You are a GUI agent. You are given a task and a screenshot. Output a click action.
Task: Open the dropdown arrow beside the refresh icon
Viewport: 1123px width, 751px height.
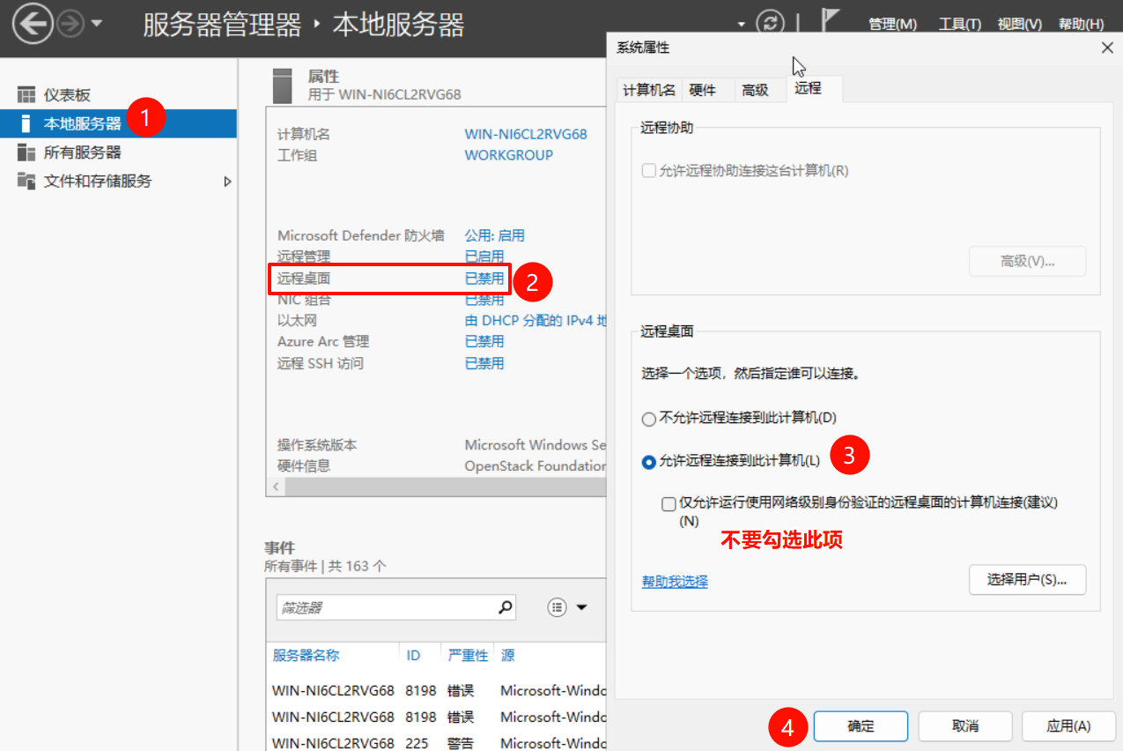[x=740, y=24]
